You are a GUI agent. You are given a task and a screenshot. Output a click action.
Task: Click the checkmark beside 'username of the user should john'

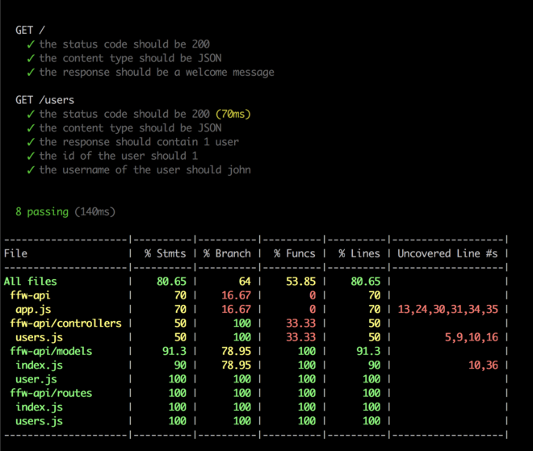pyautogui.click(x=31, y=170)
